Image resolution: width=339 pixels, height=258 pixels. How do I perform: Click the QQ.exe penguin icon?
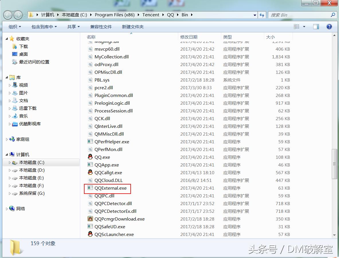(90, 157)
